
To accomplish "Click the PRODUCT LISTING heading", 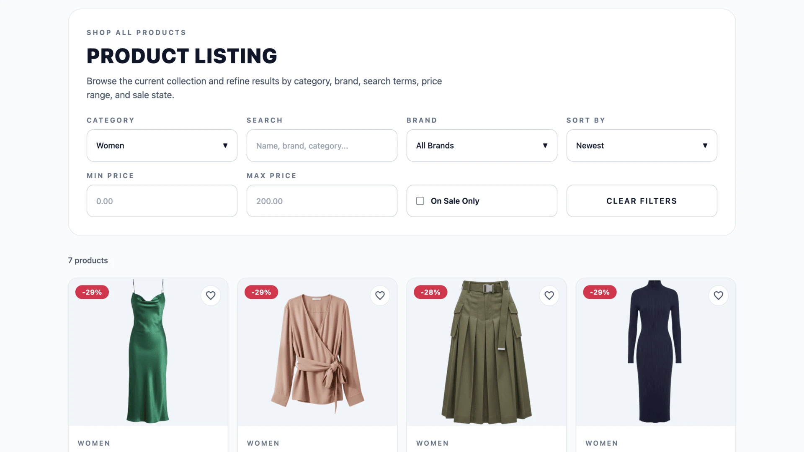I will pyautogui.click(x=182, y=56).
